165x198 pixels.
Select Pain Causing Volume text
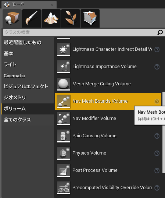coord(94,136)
